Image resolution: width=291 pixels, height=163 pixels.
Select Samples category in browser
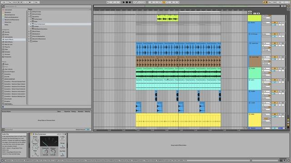point(7,52)
